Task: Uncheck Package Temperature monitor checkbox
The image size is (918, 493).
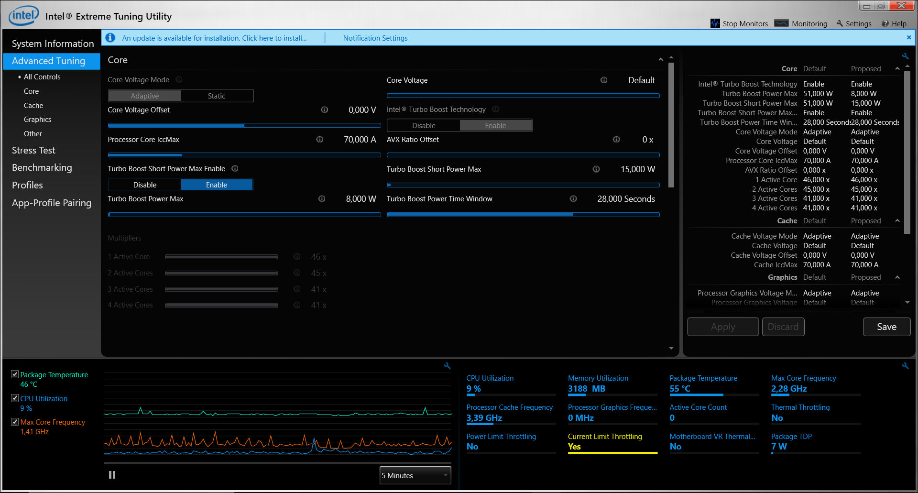Action: click(x=15, y=374)
